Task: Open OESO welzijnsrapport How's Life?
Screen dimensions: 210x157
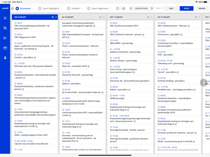Action: coord(35,133)
